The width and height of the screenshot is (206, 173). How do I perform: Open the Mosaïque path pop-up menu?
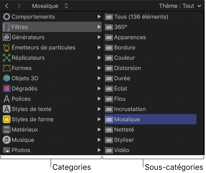50,6
